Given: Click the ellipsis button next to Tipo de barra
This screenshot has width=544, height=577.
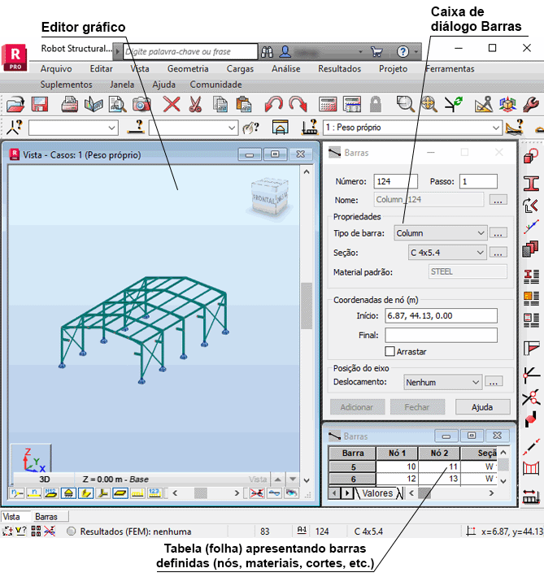Looking at the screenshot, I should 498,233.
